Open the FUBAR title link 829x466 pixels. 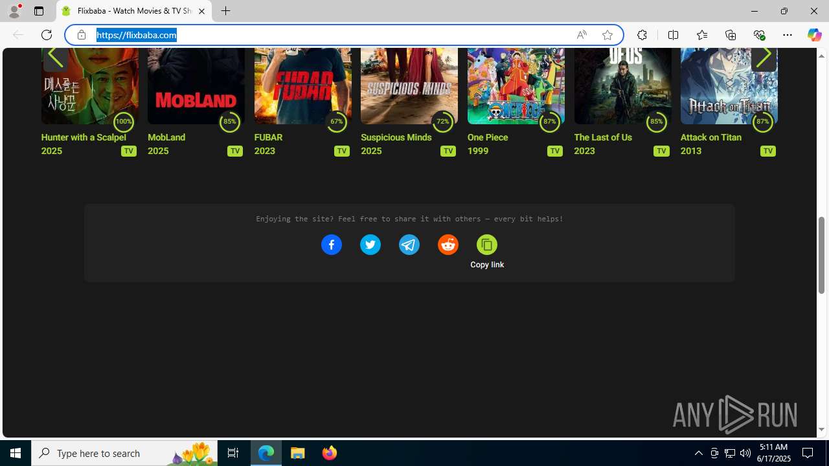tap(268, 137)
